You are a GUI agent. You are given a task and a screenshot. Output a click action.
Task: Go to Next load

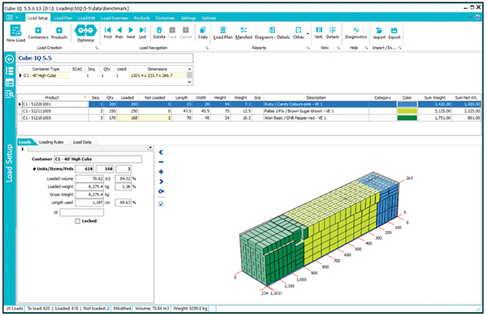pyautogui.click(x=131, y=33)
